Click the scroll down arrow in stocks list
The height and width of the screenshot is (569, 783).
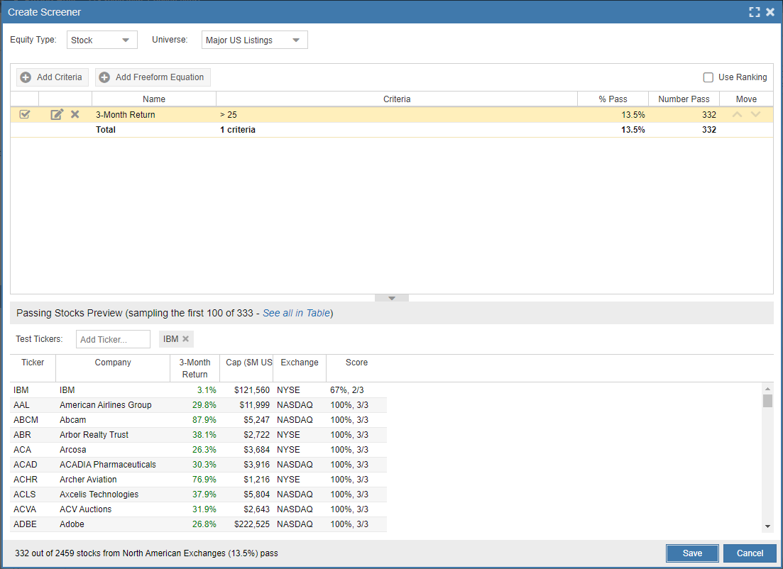[x=767, y=526]
